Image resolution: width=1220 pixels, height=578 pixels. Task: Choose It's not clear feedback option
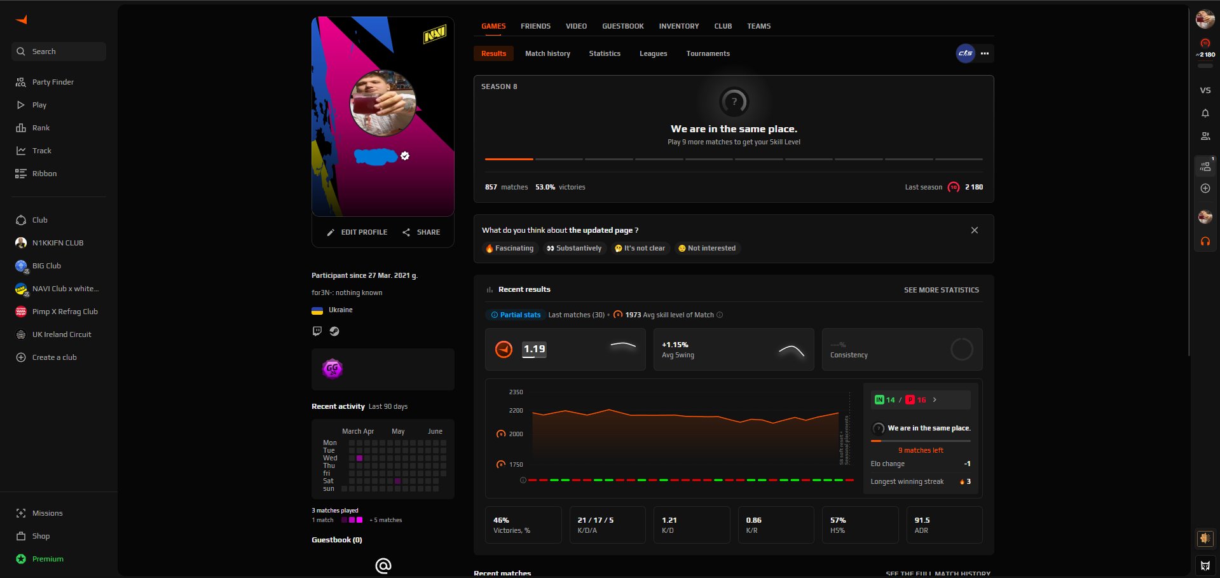[640, 248]
